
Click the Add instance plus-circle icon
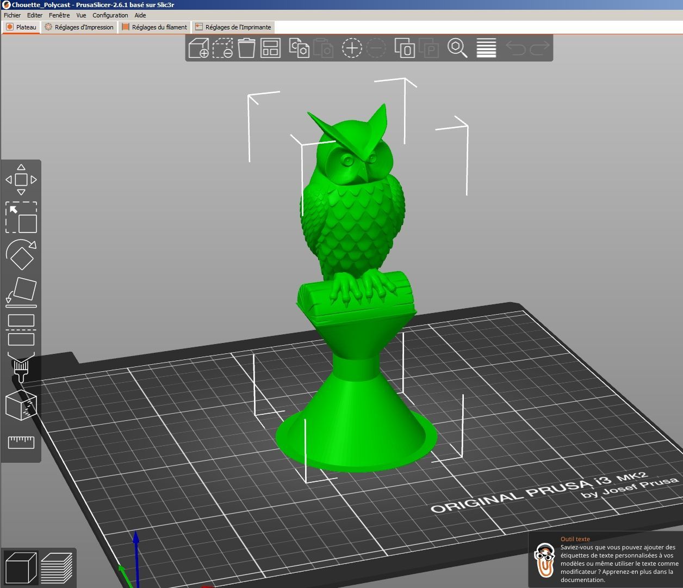[x=352, y=48]
